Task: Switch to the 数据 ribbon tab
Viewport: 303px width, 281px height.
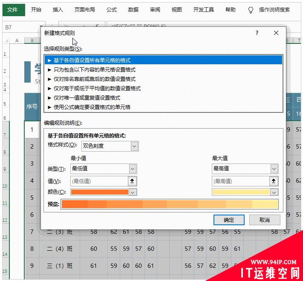Action: pos(133,10)
